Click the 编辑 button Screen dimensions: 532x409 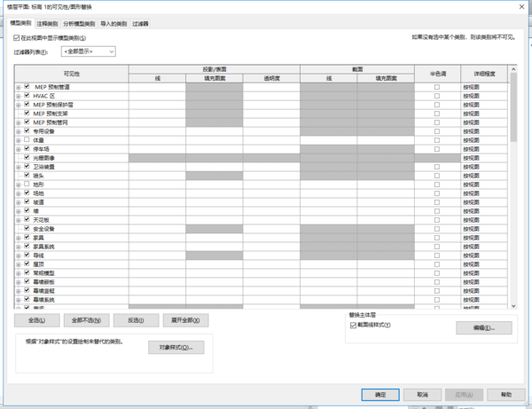point(483,328)
